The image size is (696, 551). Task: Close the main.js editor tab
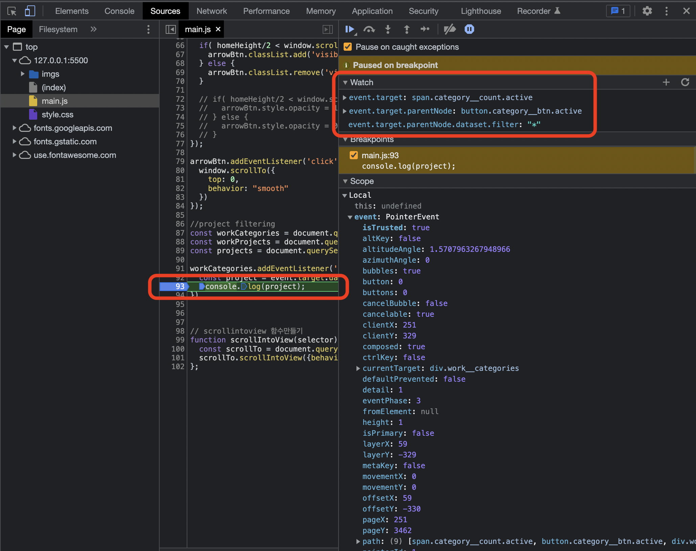pyautogui.click(x=218, y=29)
